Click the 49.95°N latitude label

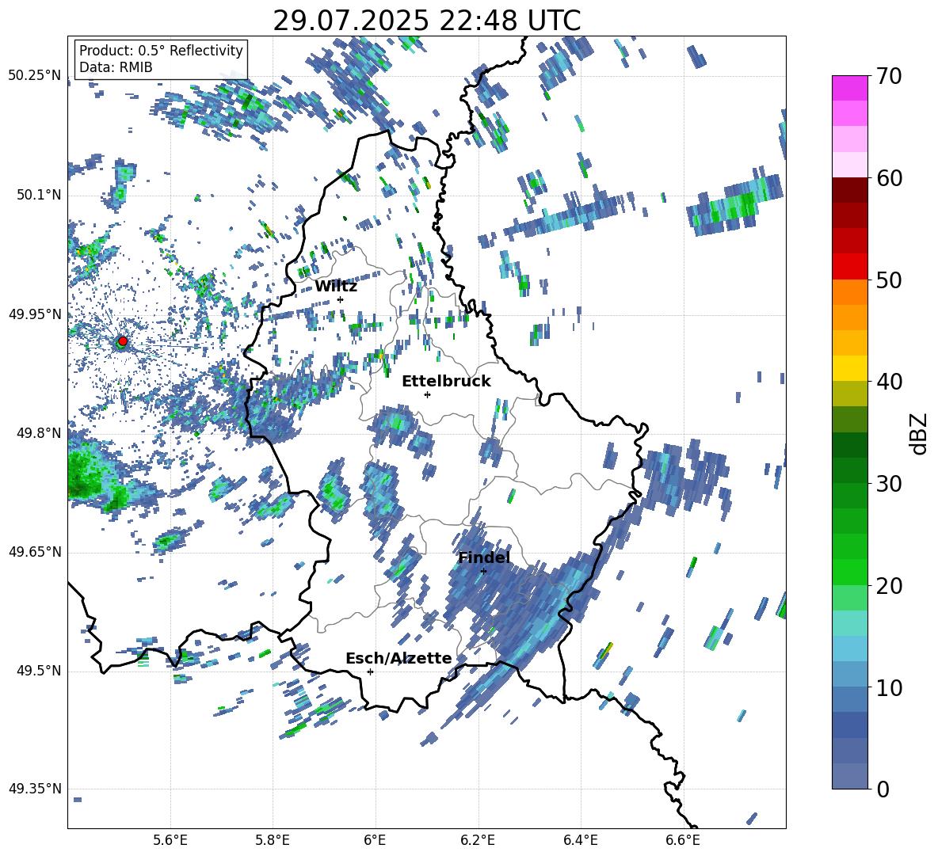coord(35,314)
